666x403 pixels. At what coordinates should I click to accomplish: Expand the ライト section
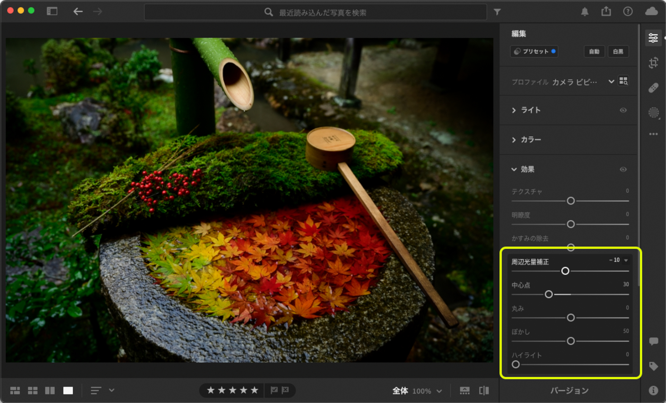point(514,110)
